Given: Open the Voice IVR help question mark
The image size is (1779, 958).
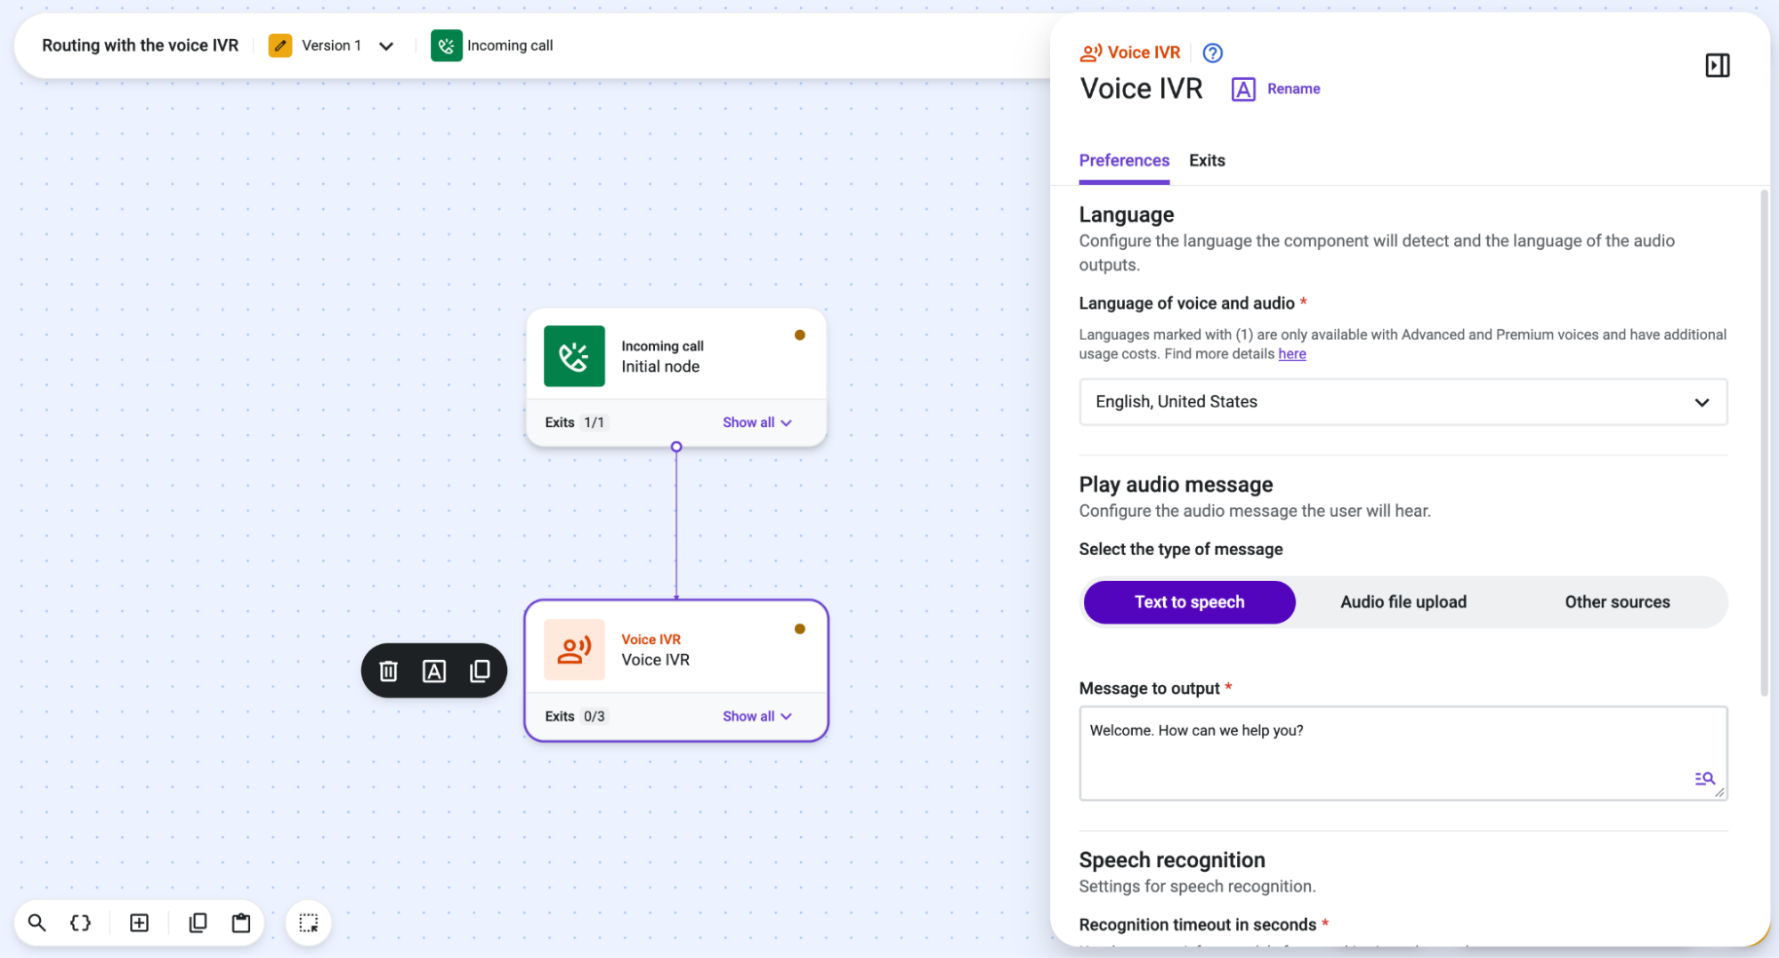Looking at the screenshot, I should (x=1212, y=52).
